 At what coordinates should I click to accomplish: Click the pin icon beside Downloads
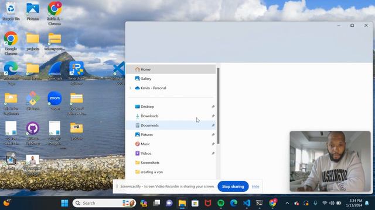click(x=213, y=116)
